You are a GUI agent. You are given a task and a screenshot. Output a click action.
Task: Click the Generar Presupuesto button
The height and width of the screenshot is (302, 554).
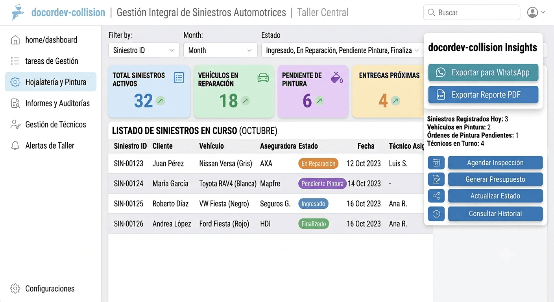click(495, 179)
